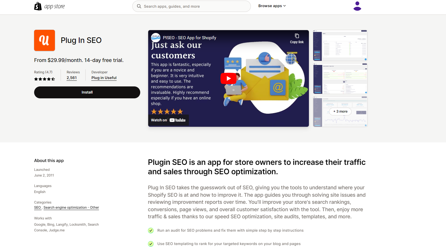Viewport: 446px width, 249px height.
Task: Click the Plugin SEO headline text
Action: point(257,167)
